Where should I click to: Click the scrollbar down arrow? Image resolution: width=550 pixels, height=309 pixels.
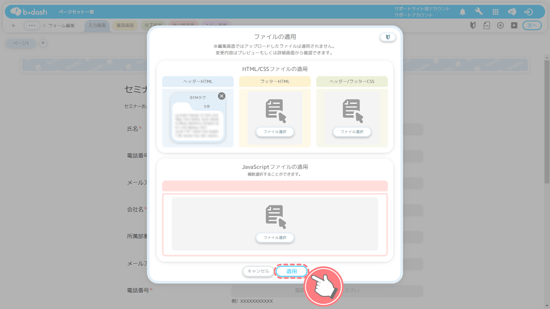coord(547,305)
